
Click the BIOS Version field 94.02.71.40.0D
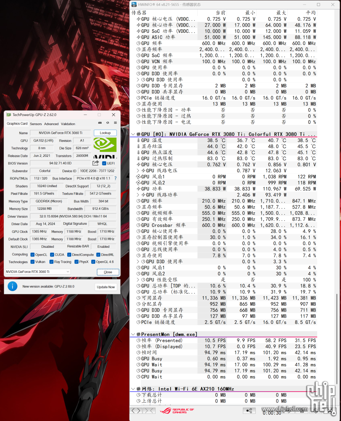[x=61, y=163]
